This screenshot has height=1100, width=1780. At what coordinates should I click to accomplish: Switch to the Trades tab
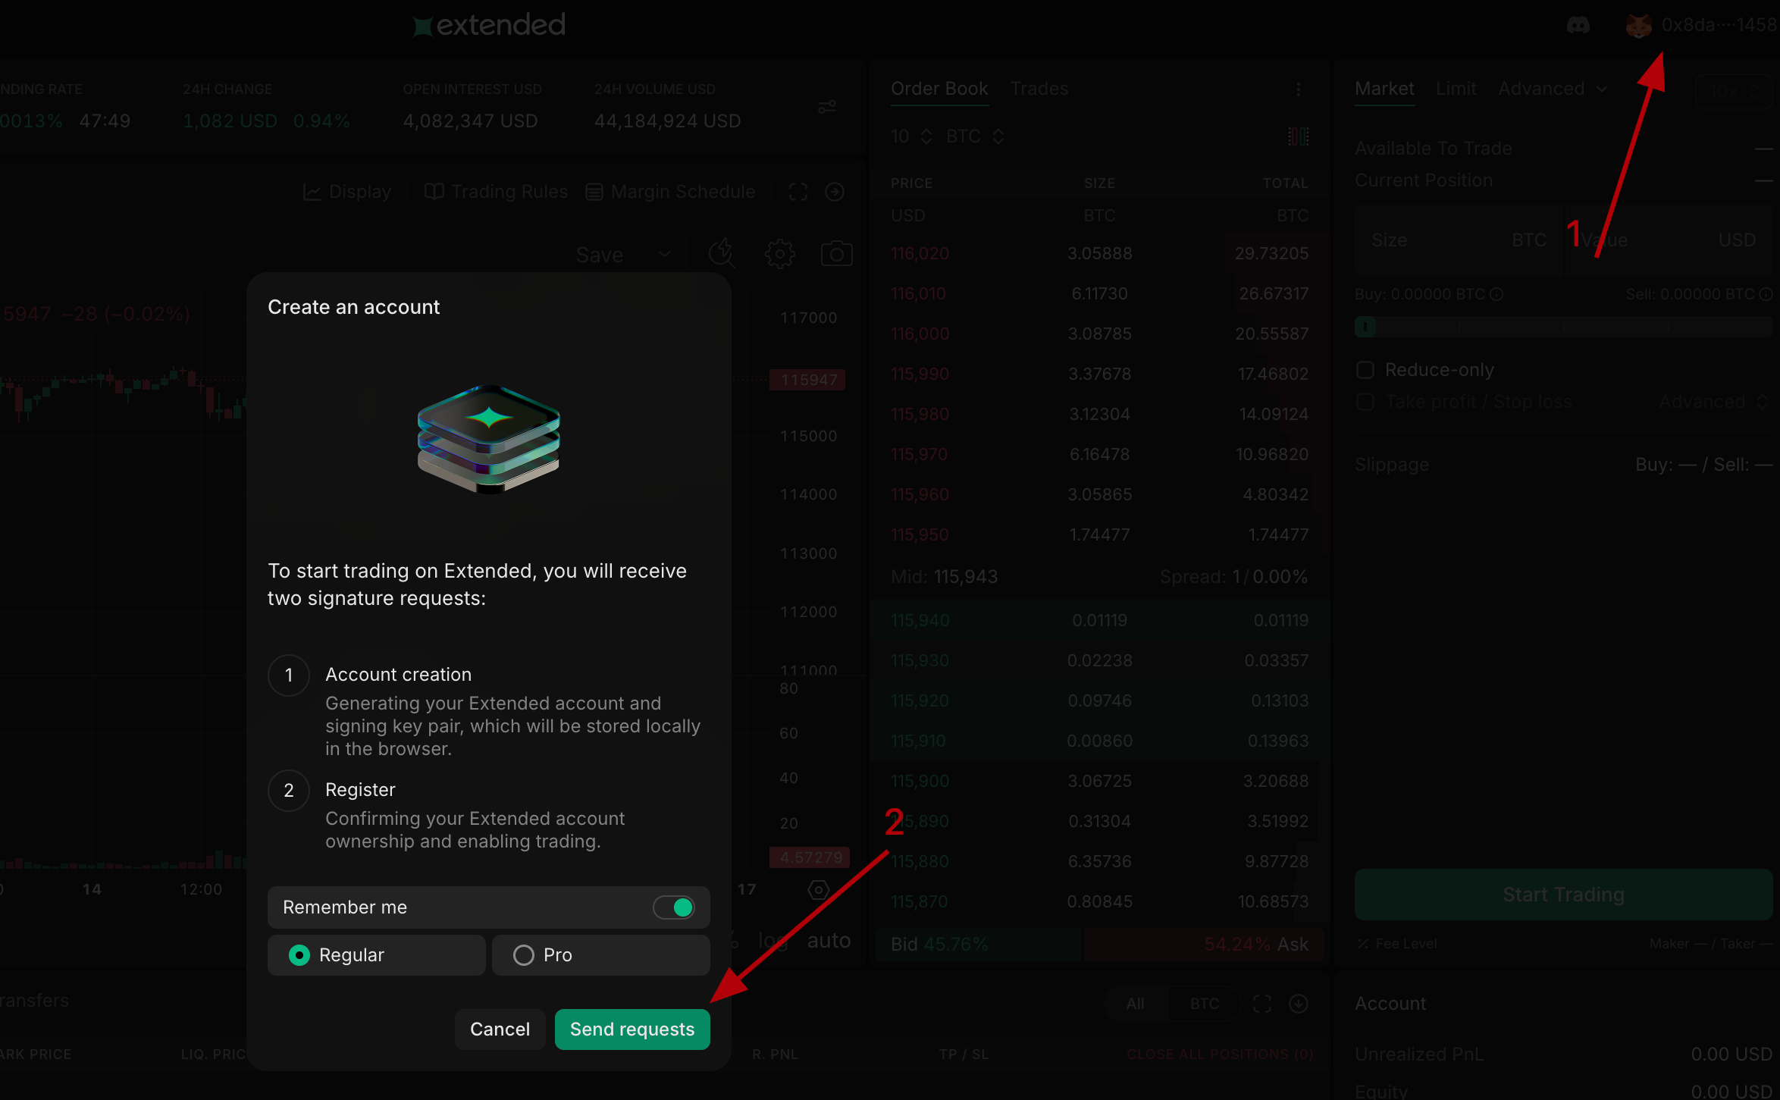(1039, 89)
